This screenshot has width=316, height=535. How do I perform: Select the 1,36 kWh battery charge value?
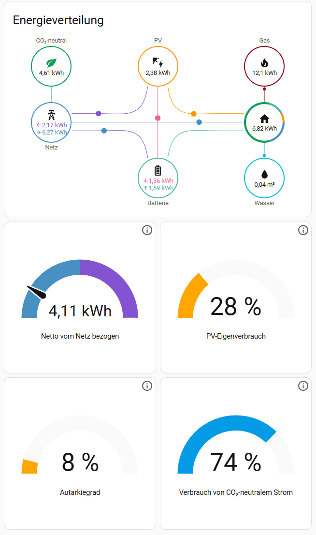158,180
